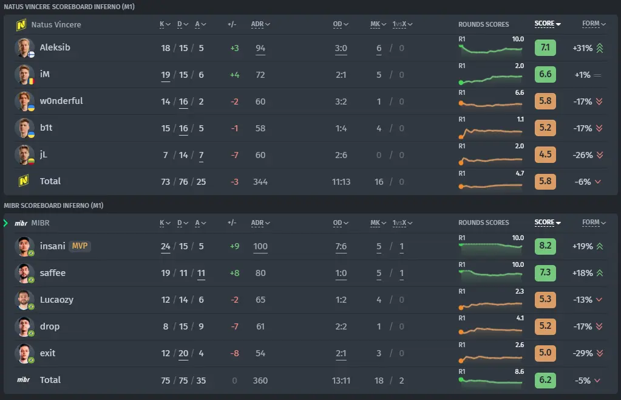Viewport: 621px width, 400px height.
Task: Sort MIBR table by K column
Action: tap(165, 222)
